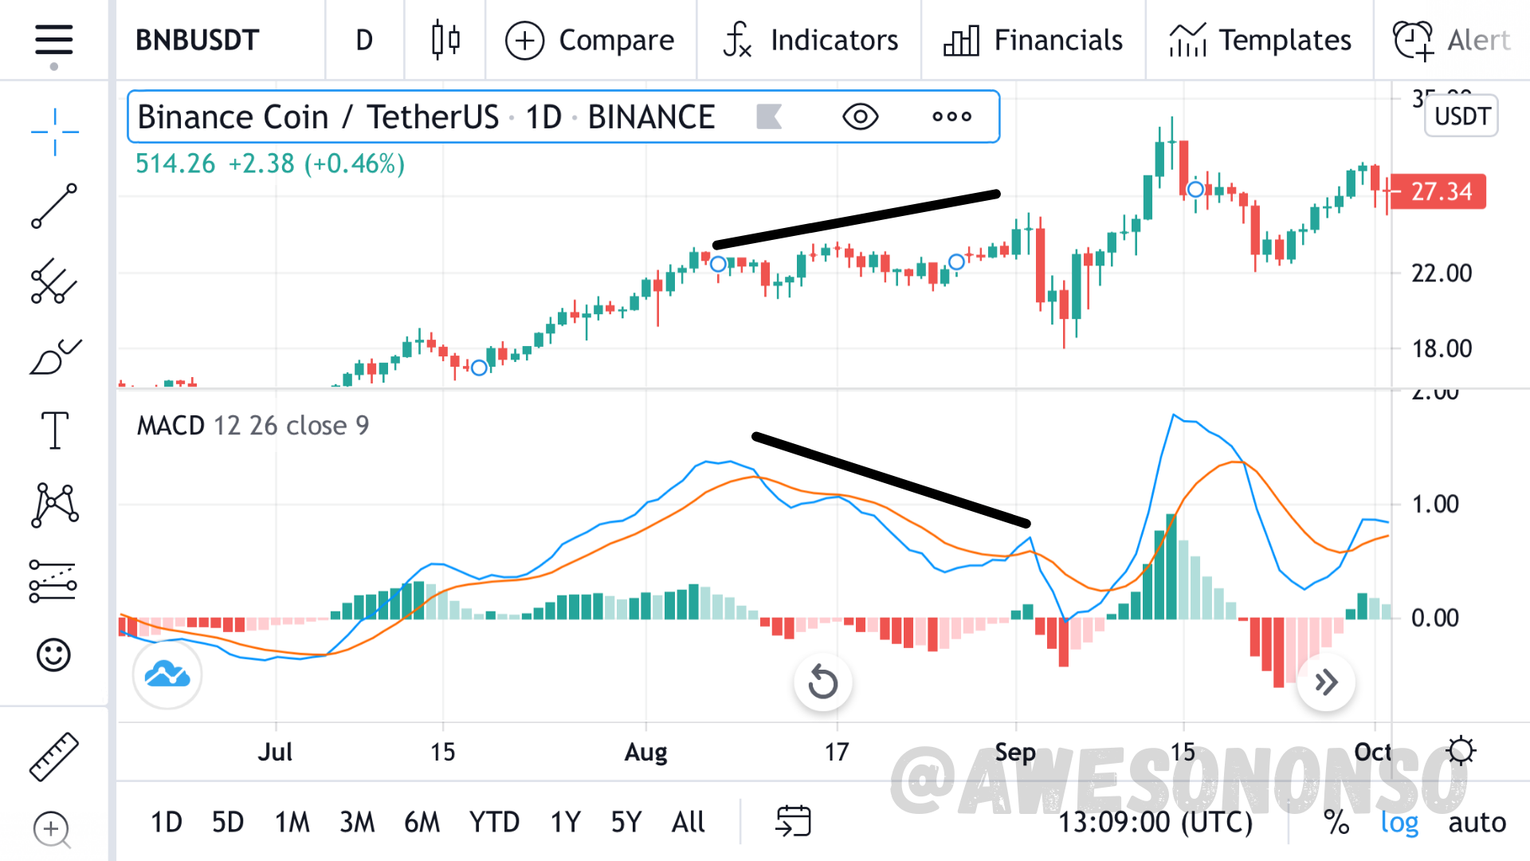Viewport: 1530px width, 861px height.
Task: Open the XABCD pattern tool
Action: pyautogui.click(x=54, y=505)
